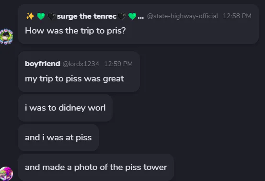Open surge the tenrec's profile avatar
265x181 pixels.
click(6, 36)
